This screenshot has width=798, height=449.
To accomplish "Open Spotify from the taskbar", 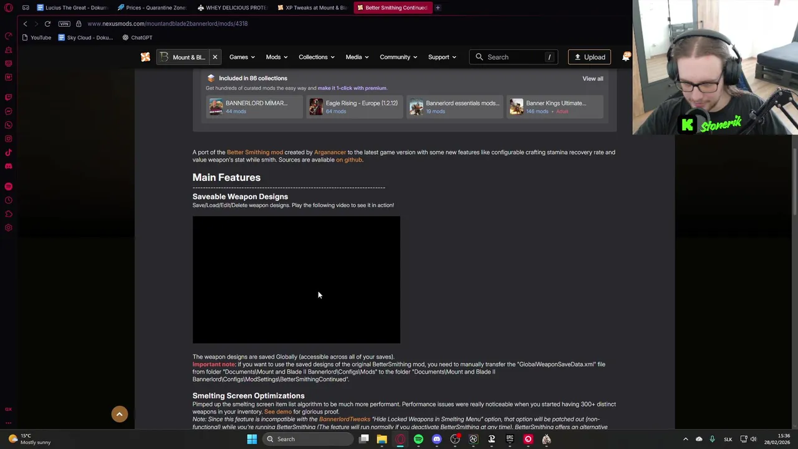I will pos(418,439).
